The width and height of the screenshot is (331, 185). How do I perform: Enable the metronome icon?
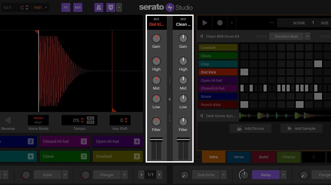(x=99, y=7)
